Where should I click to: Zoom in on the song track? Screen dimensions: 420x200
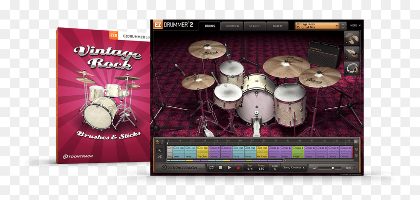click(x=356, y=149)
